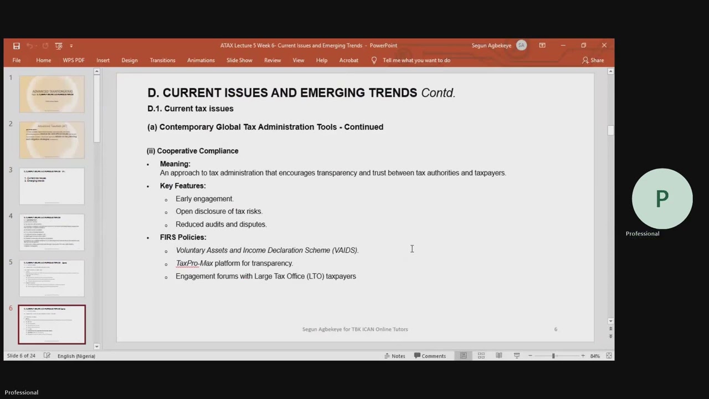This screenshot has width=709, height=399.
Task: Click the Help tab
Action: [x=322, y=60]
